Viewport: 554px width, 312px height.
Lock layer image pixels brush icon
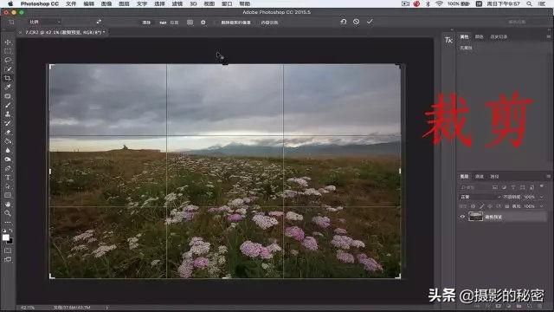pyautogui.click(x=481, y=206)
